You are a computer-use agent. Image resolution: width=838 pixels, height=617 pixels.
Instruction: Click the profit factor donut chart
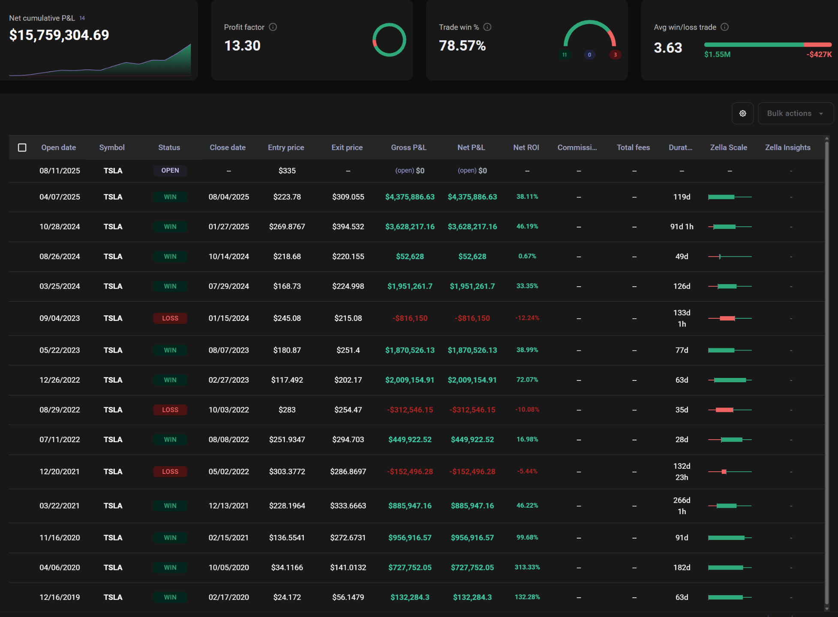[389, 40]
